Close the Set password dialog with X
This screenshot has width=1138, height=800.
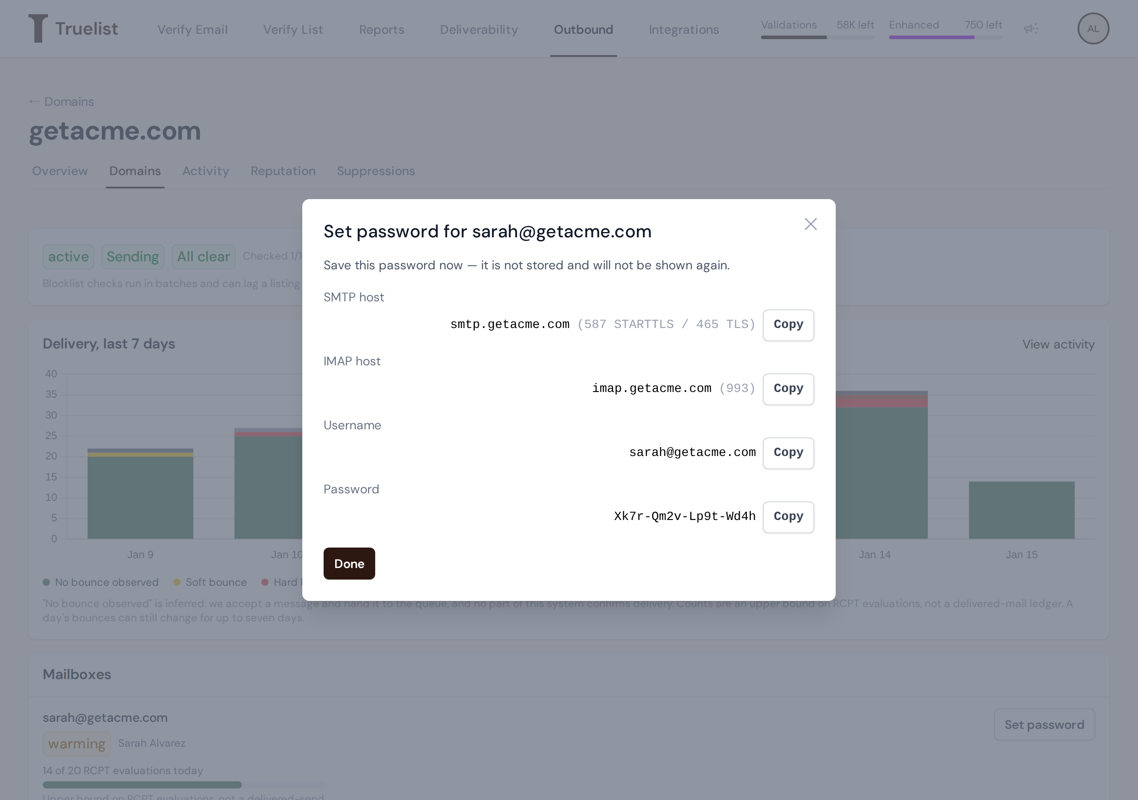(810, 224)
